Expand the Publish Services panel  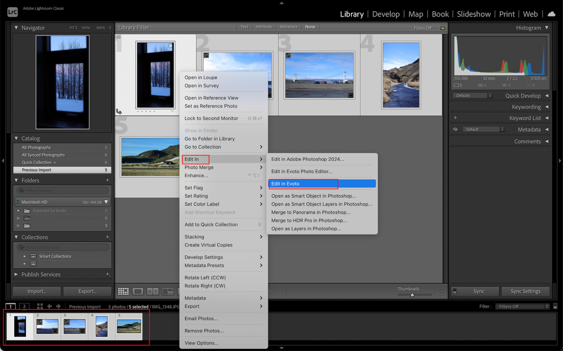click(16, 274)
